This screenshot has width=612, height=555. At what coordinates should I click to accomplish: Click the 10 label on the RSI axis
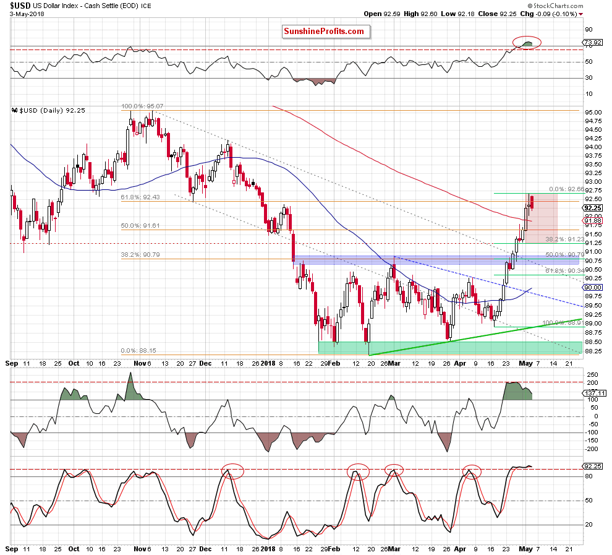589,94
